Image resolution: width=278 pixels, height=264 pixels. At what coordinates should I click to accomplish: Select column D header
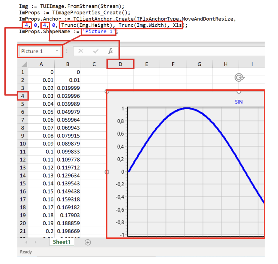point(120,64)
